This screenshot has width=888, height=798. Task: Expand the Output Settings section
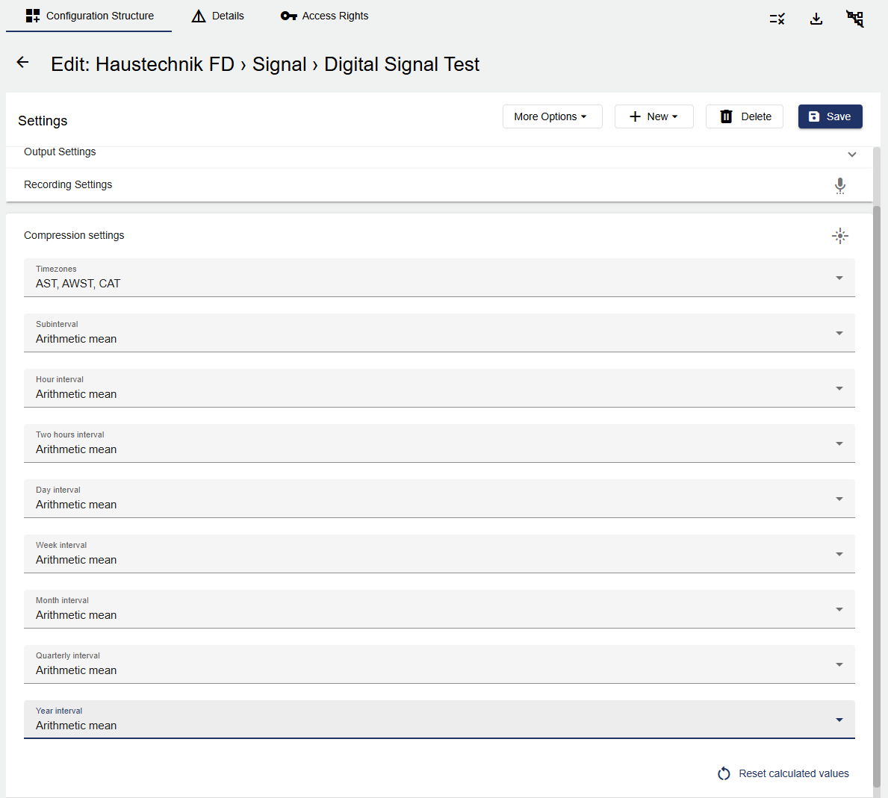851,155
